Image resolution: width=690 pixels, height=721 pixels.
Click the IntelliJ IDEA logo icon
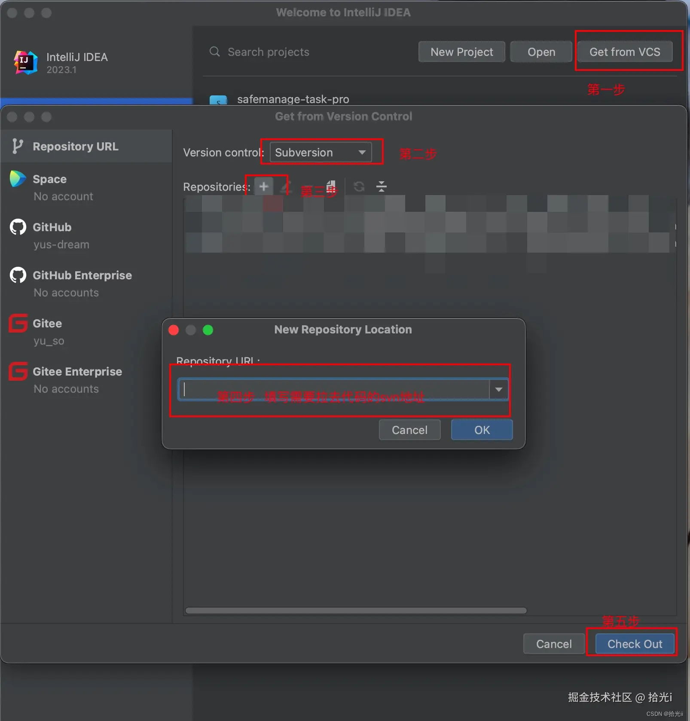pos(26,62)
